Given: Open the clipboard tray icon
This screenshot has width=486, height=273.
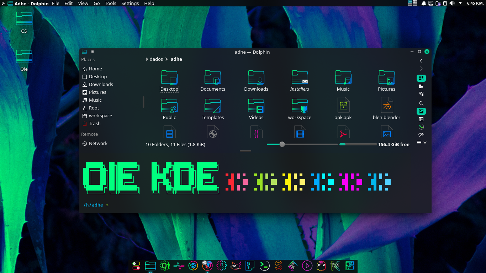Looking at the screenshot, I should tap(445, 3).
